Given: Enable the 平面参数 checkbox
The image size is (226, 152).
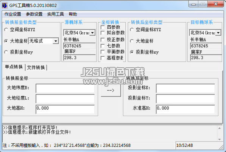Looking at the screenshot, I should [x=103, y=52].
